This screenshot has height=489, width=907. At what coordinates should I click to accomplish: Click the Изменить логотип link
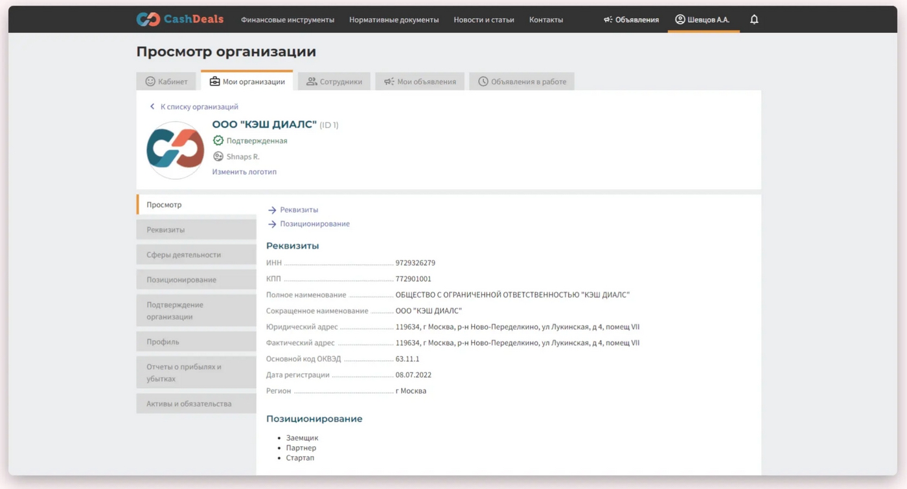(x=244, y=172)
